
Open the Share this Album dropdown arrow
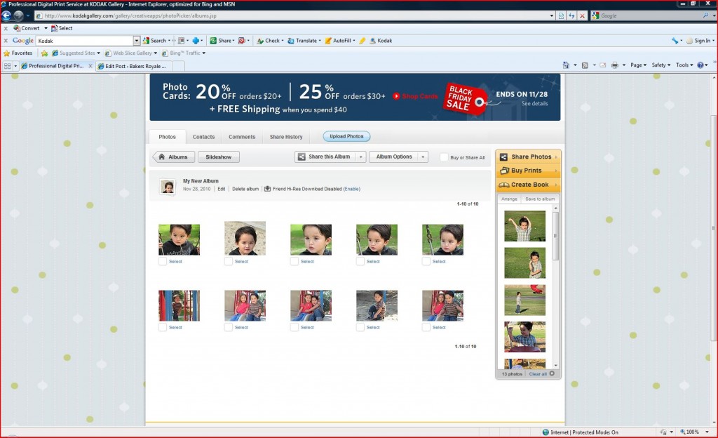(361, 157)
